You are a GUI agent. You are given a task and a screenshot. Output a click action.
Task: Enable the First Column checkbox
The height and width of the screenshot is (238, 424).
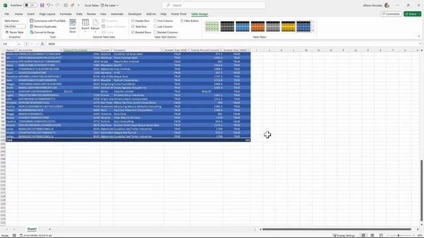click(x=155, y=20)
